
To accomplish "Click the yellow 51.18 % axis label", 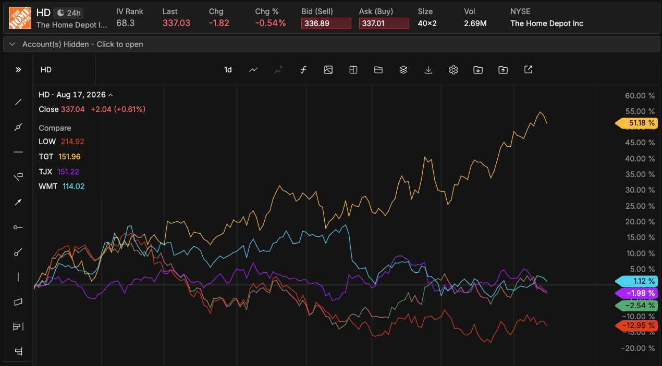I will click(636, 123).
